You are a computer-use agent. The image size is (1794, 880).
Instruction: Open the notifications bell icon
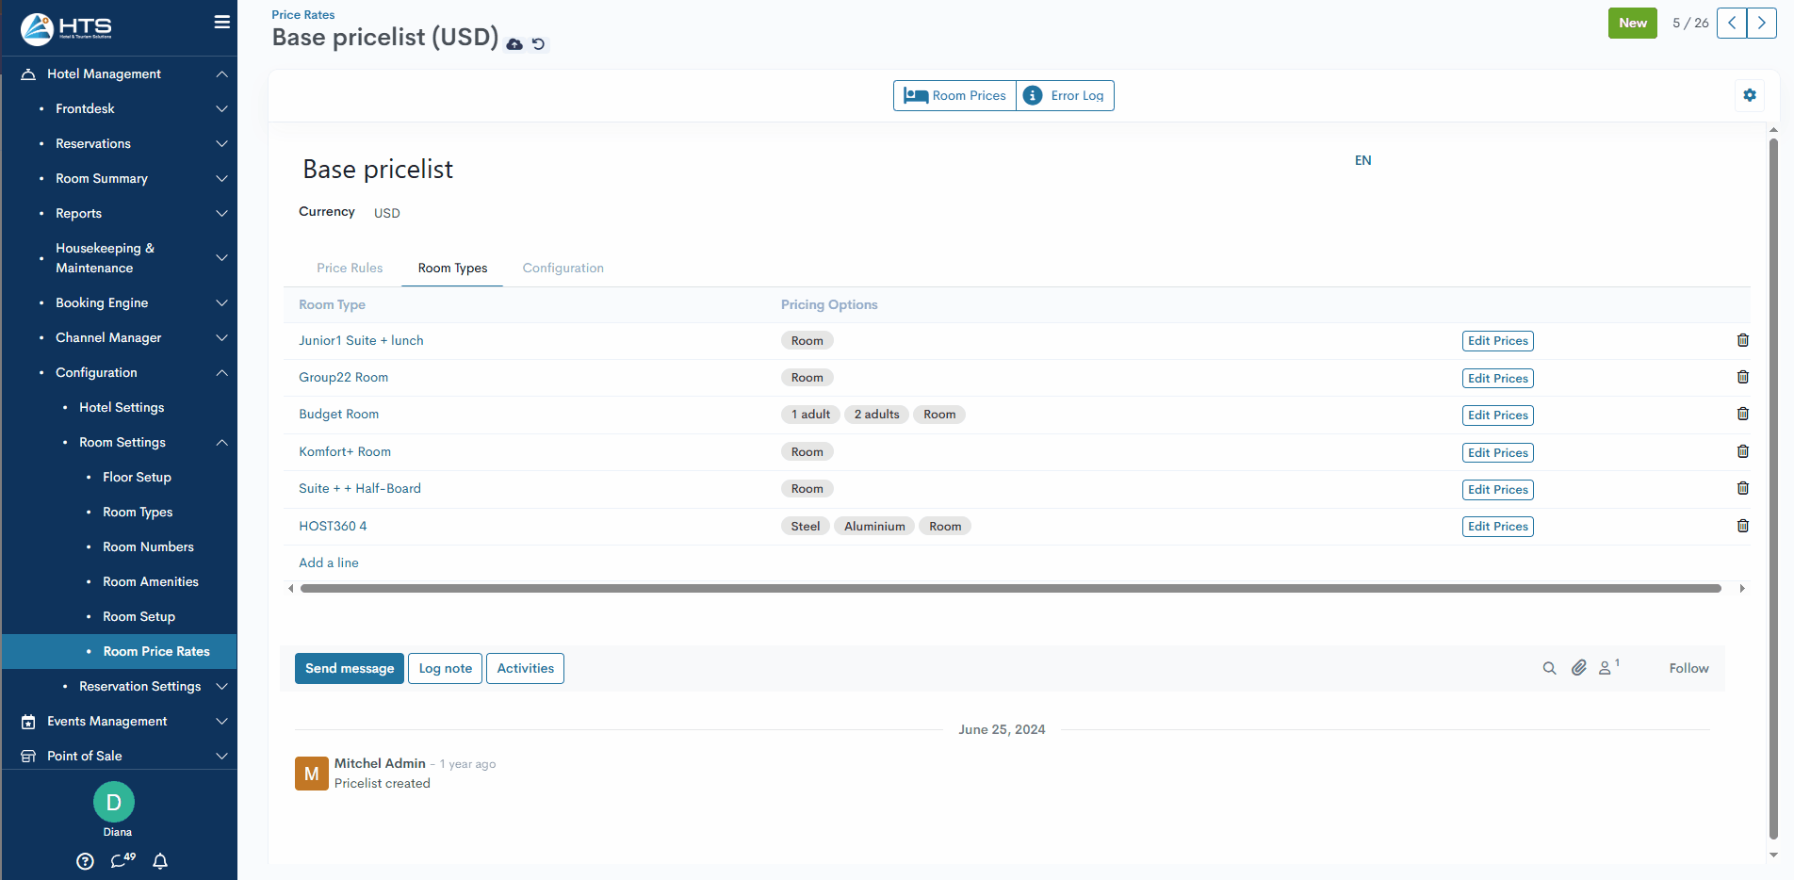point(160,861)
